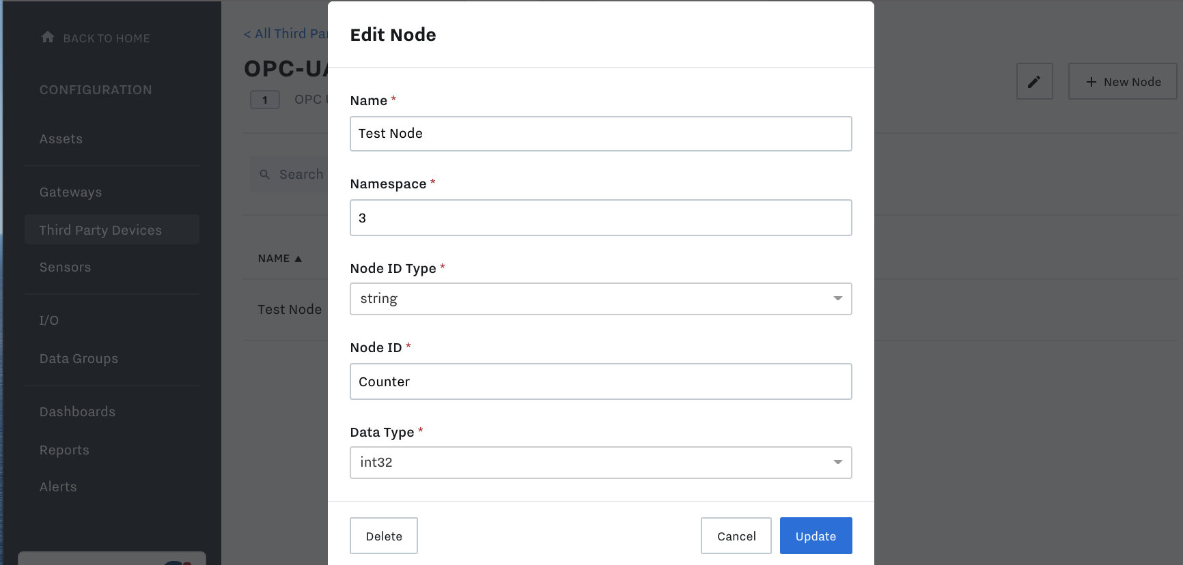Screen dimensions: 1183x565
Task: Open Reports in the sidebar
Action: click(64, 450)
